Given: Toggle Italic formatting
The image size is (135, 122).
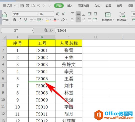Looking at the screenshot, I should pyautogui.click(x=20, y=20).
